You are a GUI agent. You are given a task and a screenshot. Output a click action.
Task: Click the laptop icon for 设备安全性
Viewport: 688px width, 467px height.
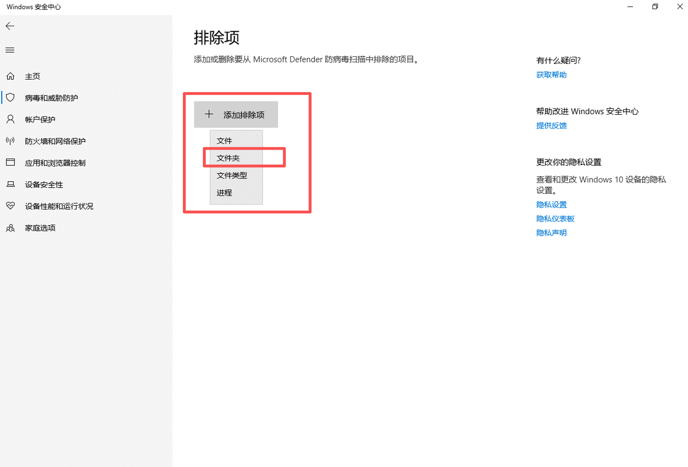10,184
